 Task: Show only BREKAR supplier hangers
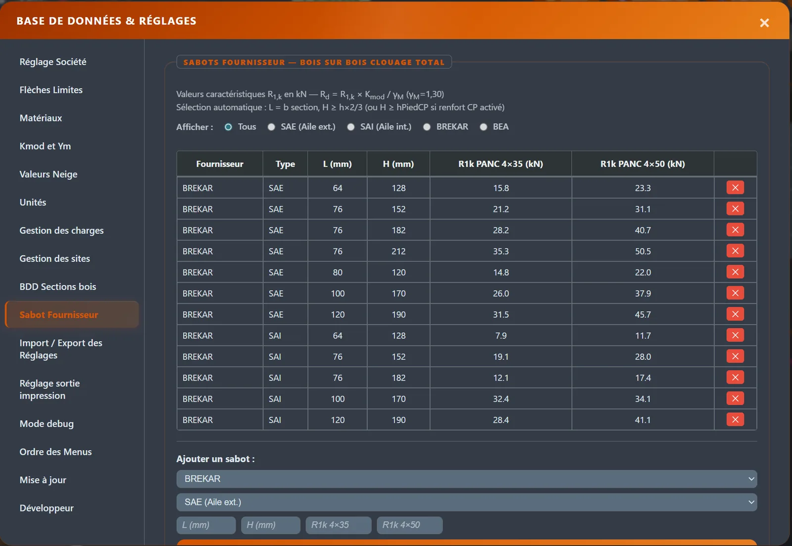(x=427, y=127)
